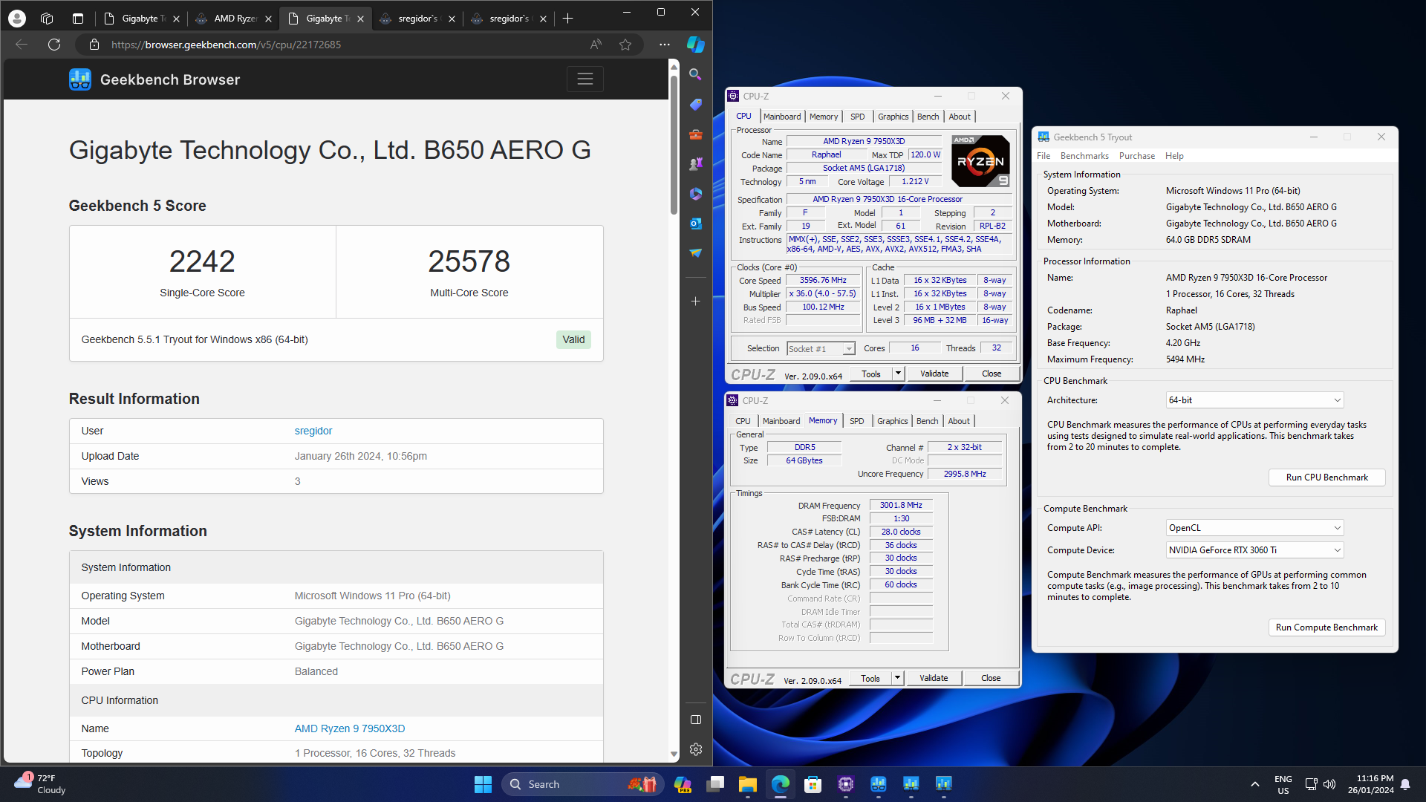The width and height of the screenshot is (1426, 802).
Task: Expand Tools dropdown arrow in top CPU-Z
Action: (898, 374)
